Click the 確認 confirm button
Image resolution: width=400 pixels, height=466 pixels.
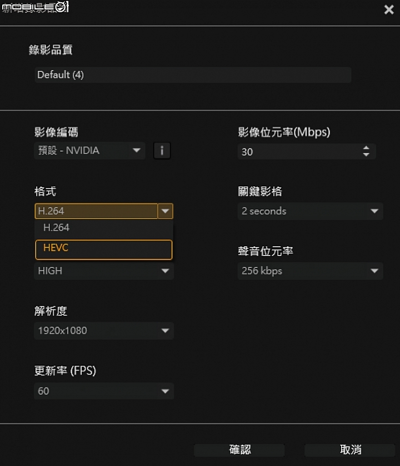point(239,450)
